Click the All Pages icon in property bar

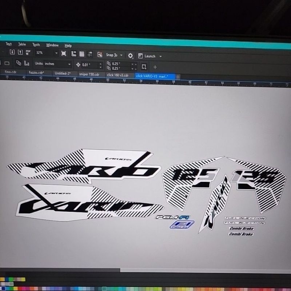point(19,63)
